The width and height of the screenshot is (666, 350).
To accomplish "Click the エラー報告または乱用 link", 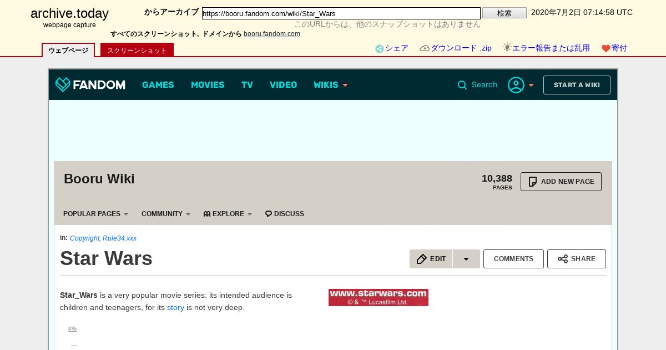I will [x=551, y=48].
